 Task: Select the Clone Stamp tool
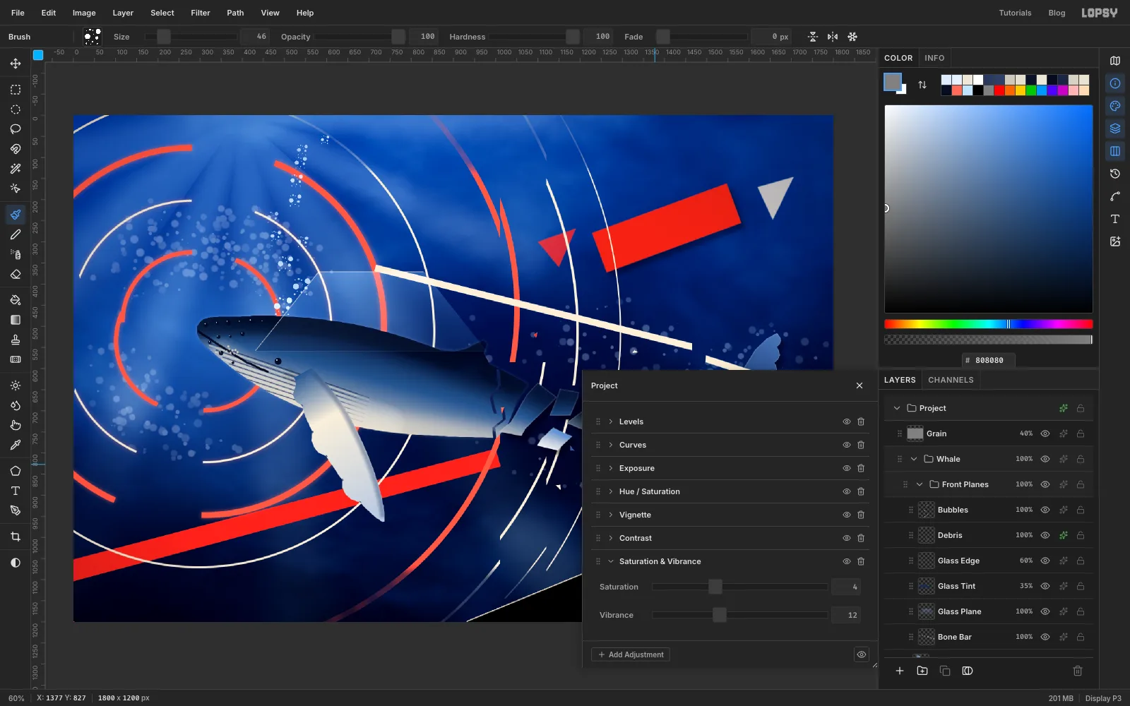click(x=16, y=340)
